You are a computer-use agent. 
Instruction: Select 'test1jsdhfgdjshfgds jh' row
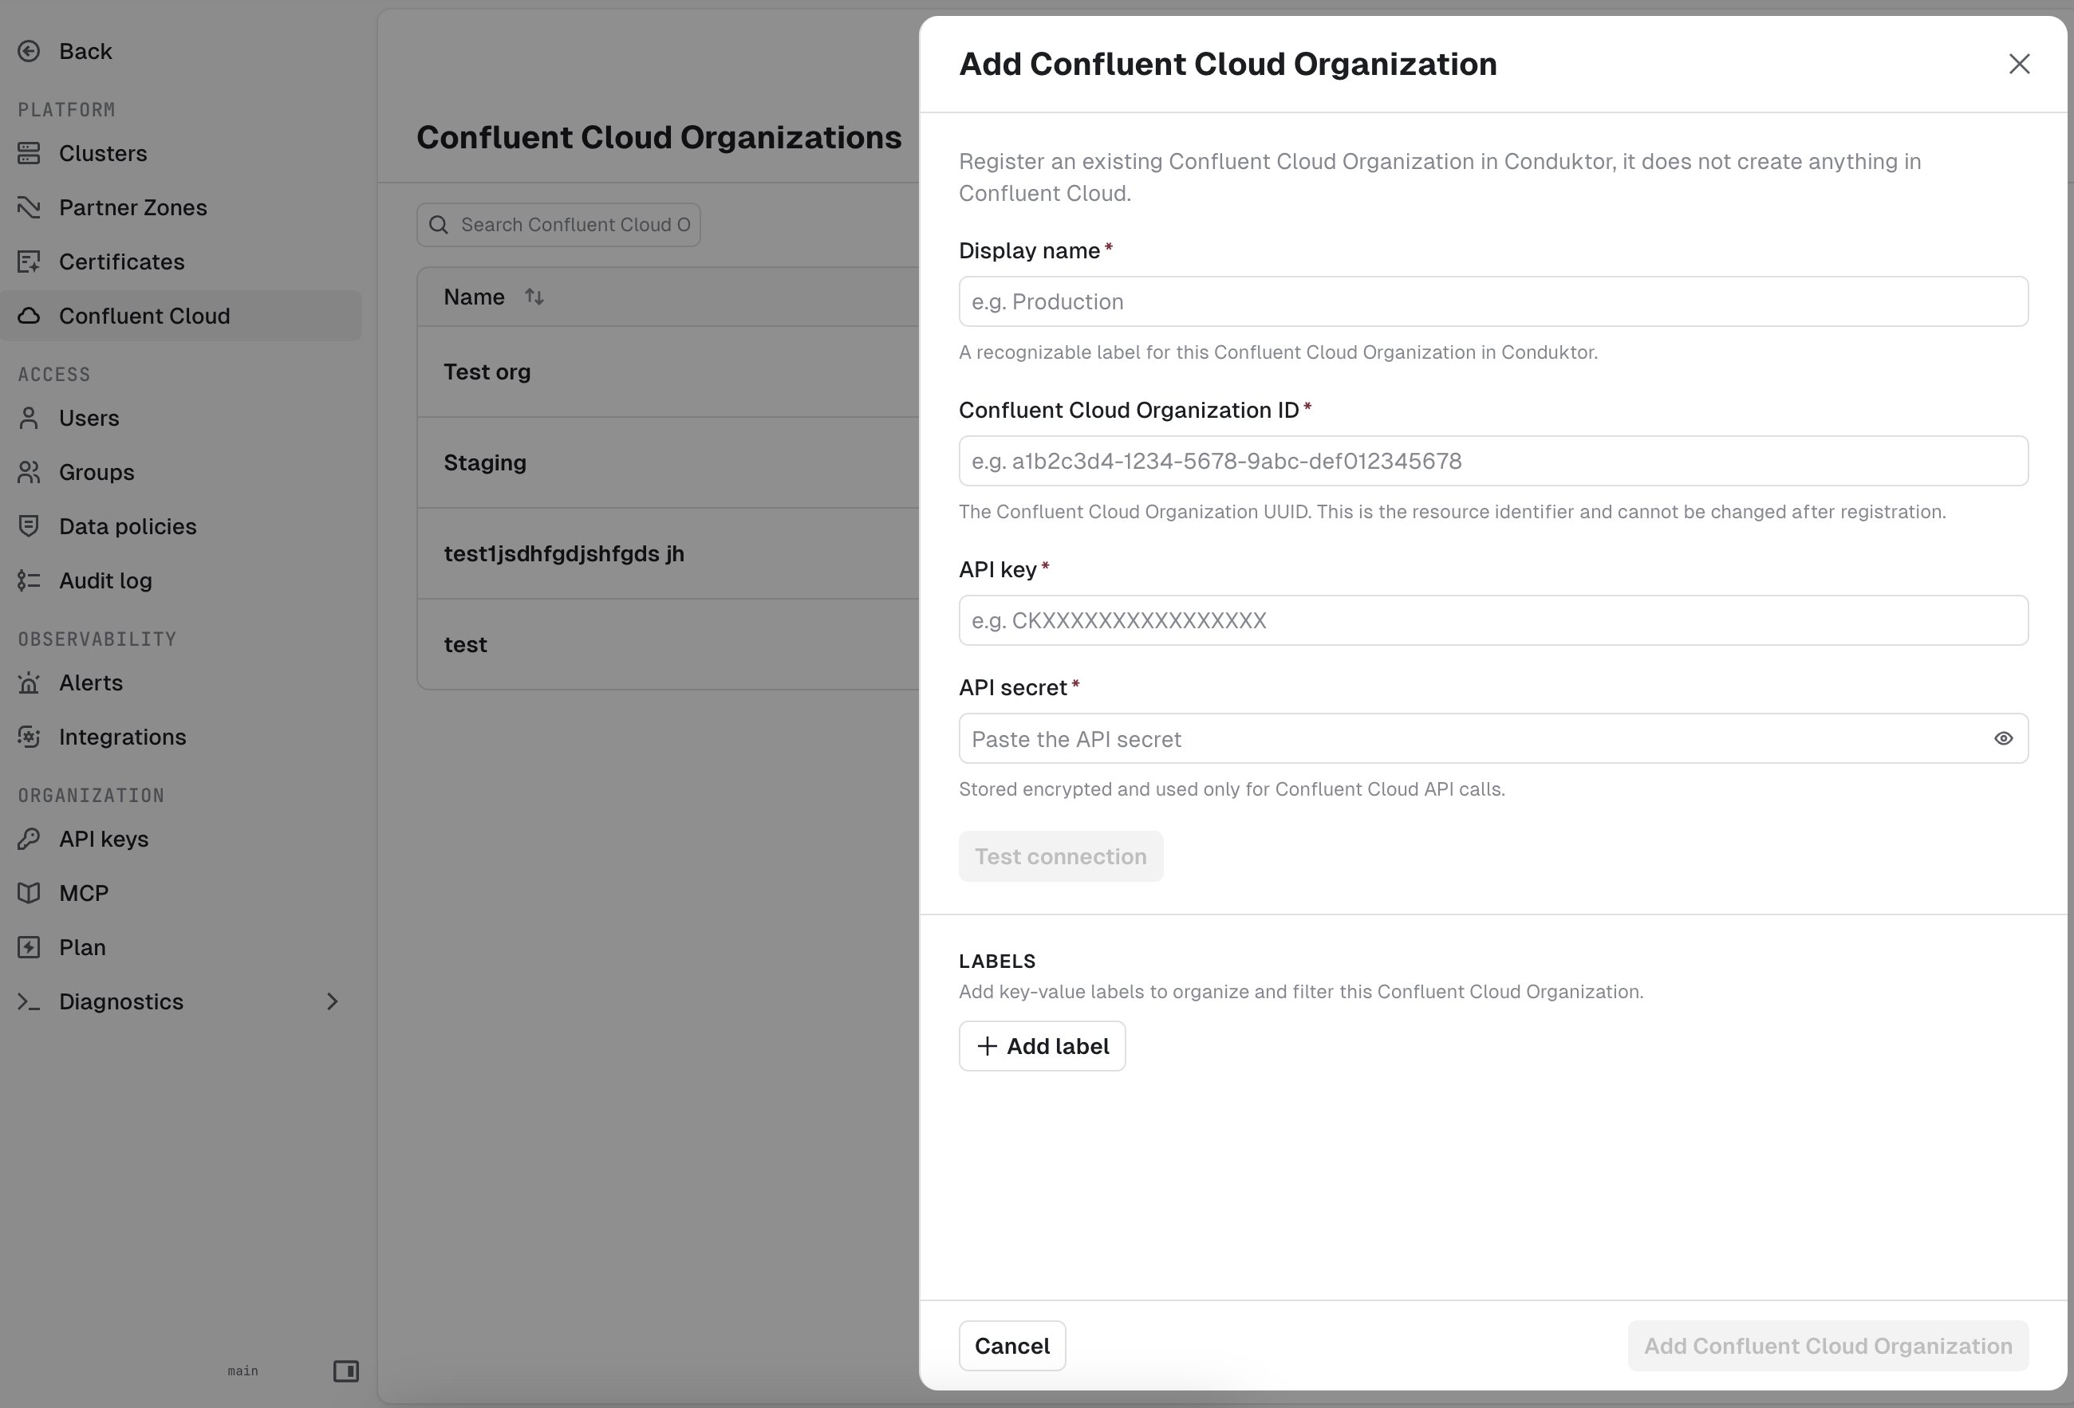(x=668, y=554)
